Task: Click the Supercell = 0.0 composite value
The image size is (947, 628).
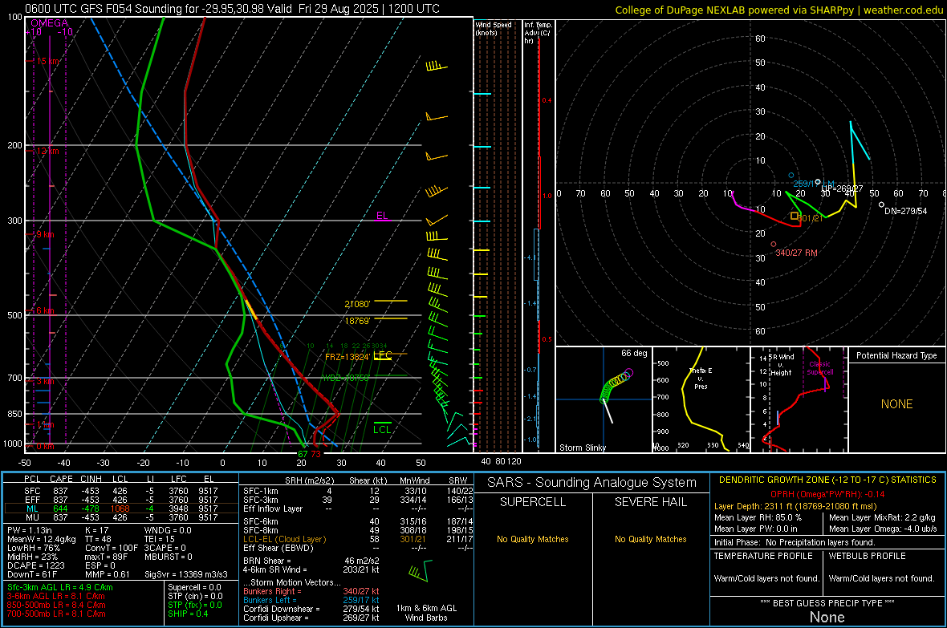Action: 194,587
